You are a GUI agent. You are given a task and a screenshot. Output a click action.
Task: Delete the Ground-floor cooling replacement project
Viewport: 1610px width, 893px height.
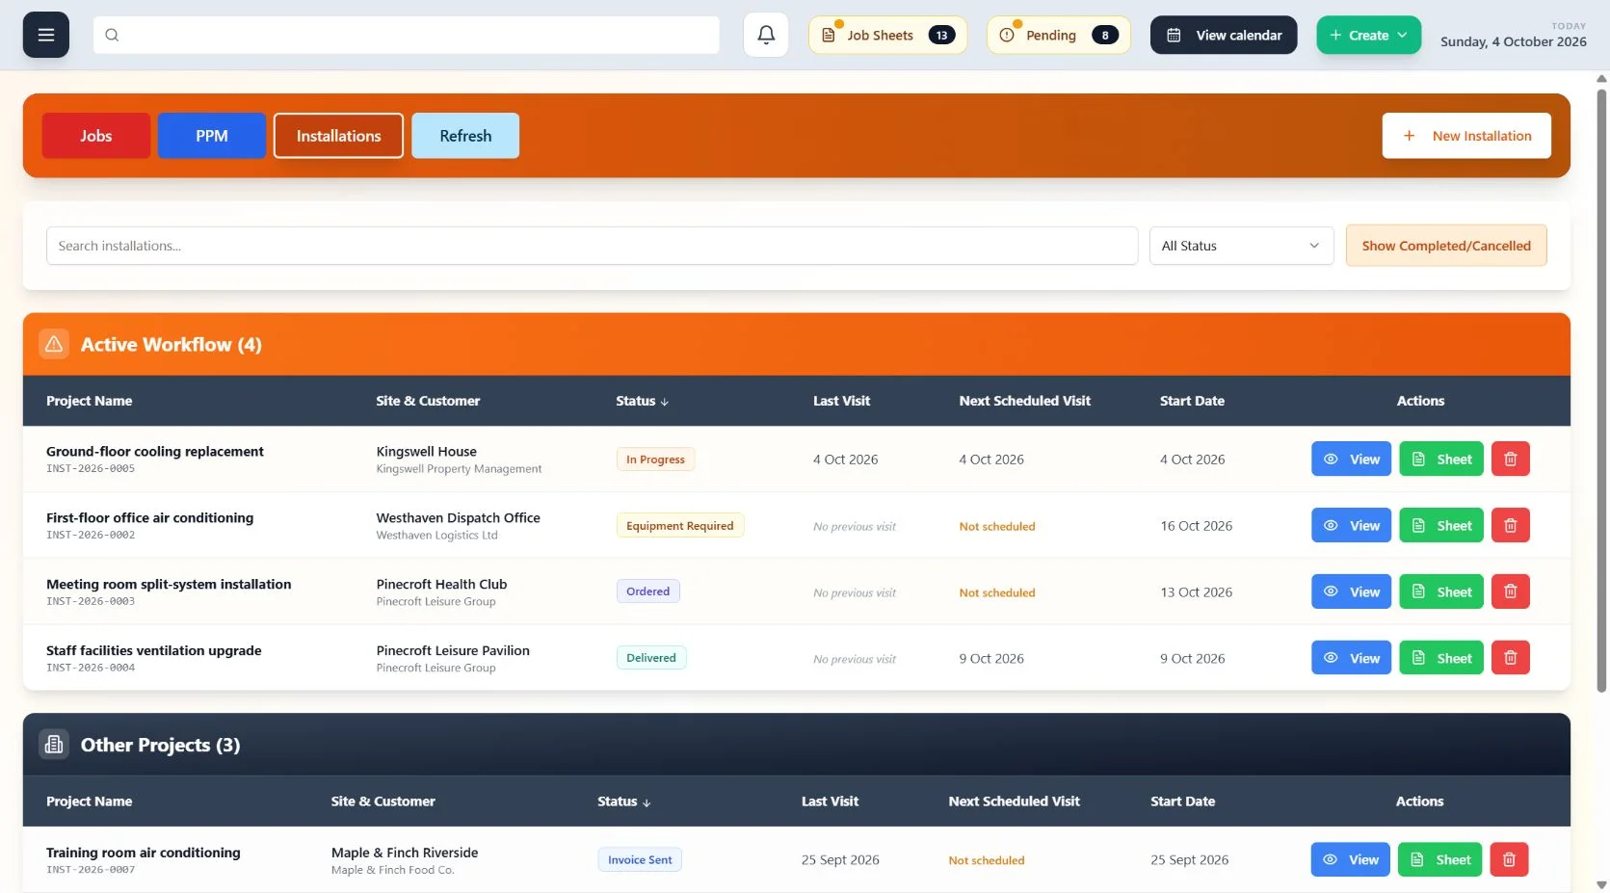[1510, 460]
